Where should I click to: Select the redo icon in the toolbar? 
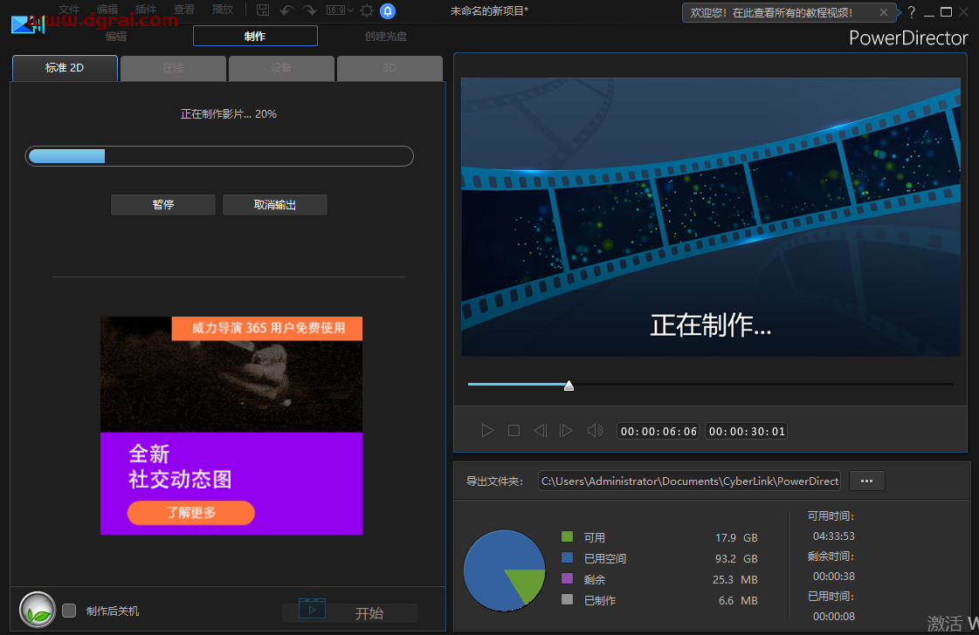tap(310, 10)
